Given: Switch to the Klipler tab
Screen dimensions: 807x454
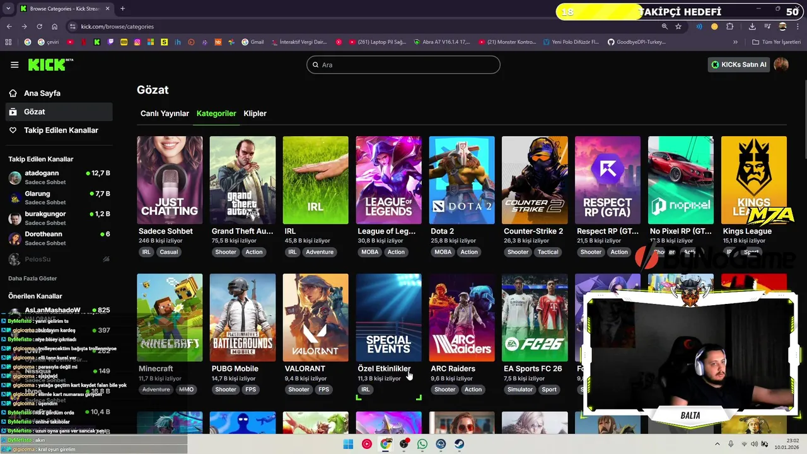Looking at the screenshot, I should [255, 113].
